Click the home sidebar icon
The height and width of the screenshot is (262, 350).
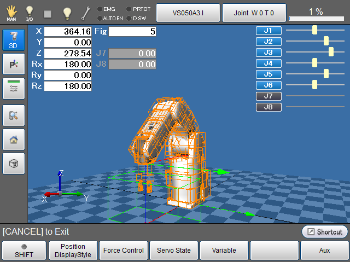14,139
